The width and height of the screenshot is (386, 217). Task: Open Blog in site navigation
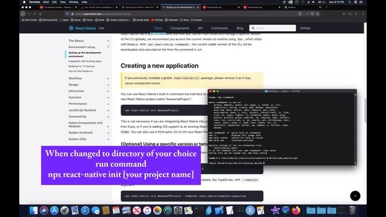(240, 28)
